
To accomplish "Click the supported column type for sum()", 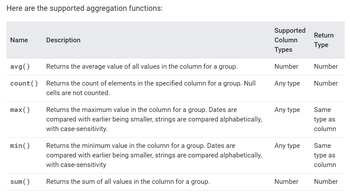I will pyautogui.click(x=286, y=182).
